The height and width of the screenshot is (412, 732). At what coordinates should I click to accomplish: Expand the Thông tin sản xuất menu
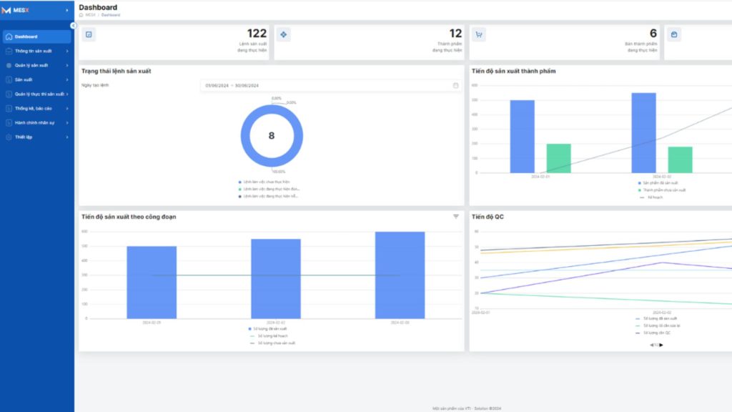click(x=37, y=51)
